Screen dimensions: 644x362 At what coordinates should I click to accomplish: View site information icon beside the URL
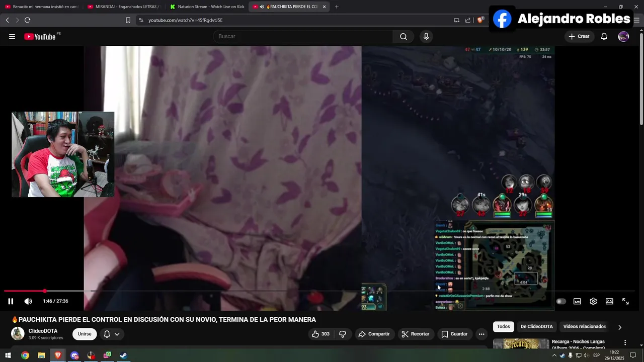tap(141, 20)
